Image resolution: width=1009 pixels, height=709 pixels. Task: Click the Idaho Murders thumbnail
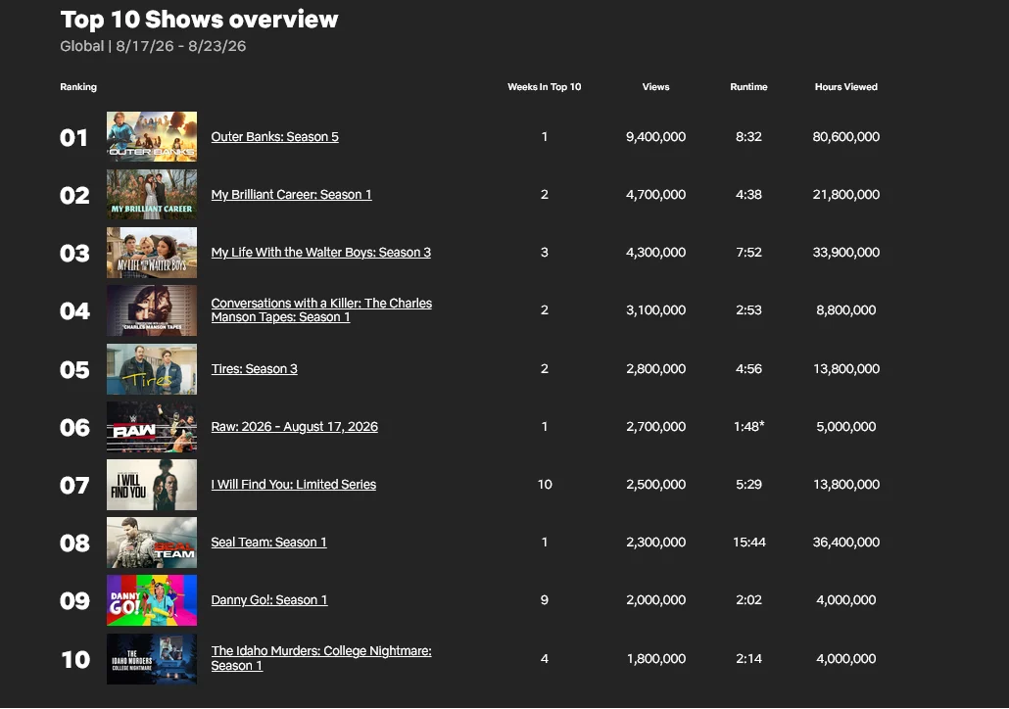tap(152, 659)
